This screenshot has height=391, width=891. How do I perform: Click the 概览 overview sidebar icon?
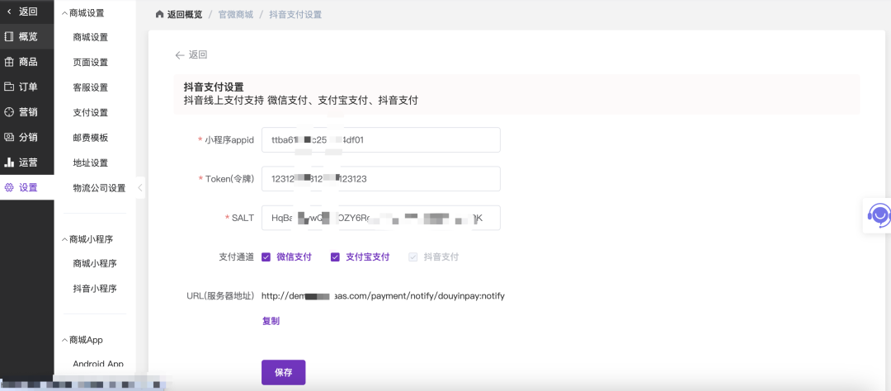pyautogui.click(x=9, y=36)
